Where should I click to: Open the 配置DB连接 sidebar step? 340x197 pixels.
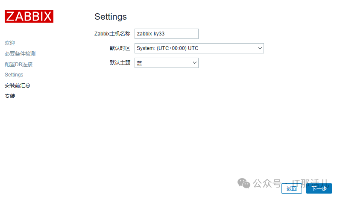pyautogui.click(x=19, y=64)
